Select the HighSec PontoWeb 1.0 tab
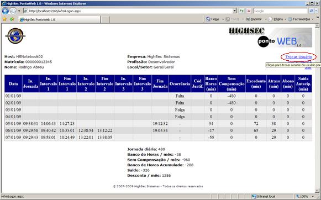321x200 pixels. [x=60, y=20]
